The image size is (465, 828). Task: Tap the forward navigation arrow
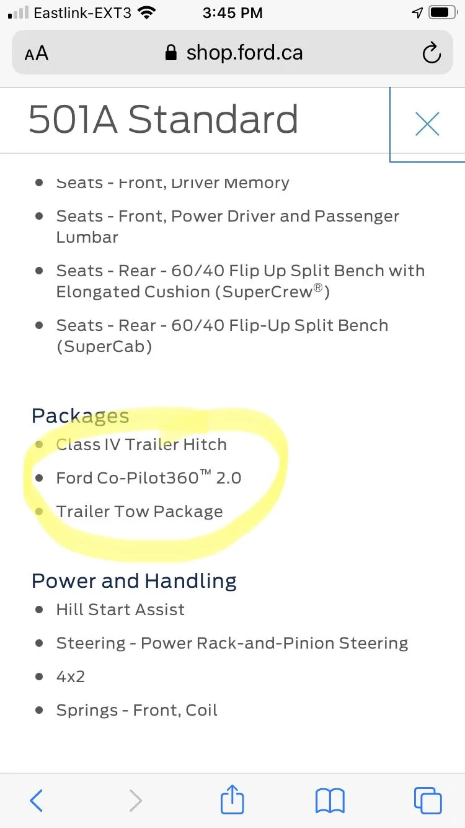[x=135, y=800]
